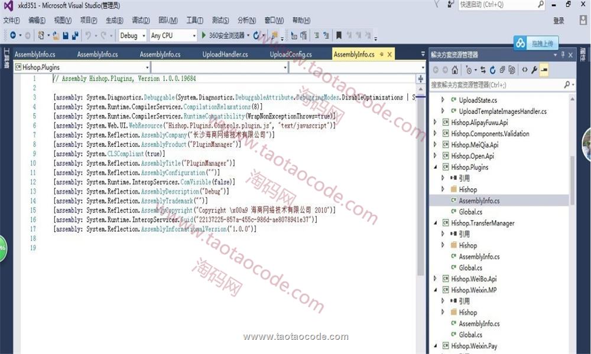Start with the 360安全浏览器 run button

point(223,35)
